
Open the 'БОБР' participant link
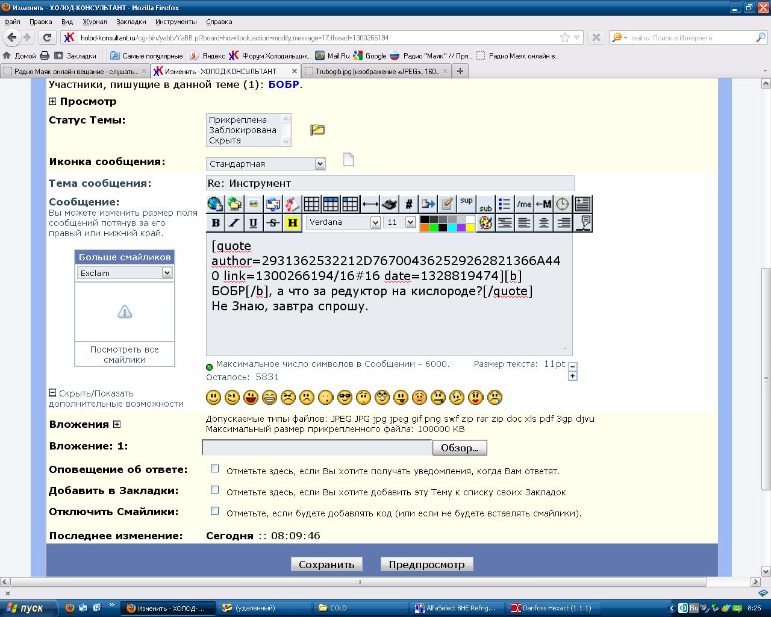pyautogui.click(x=284, y=84)
